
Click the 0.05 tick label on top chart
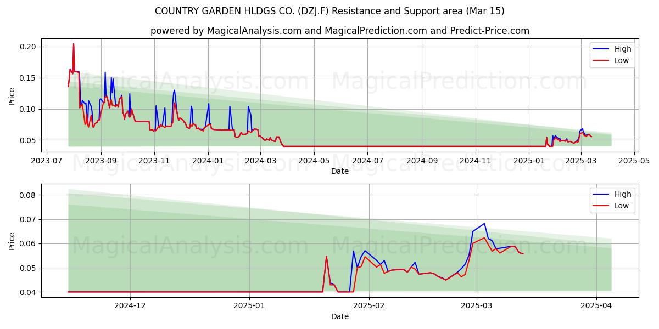pos(29,140)
